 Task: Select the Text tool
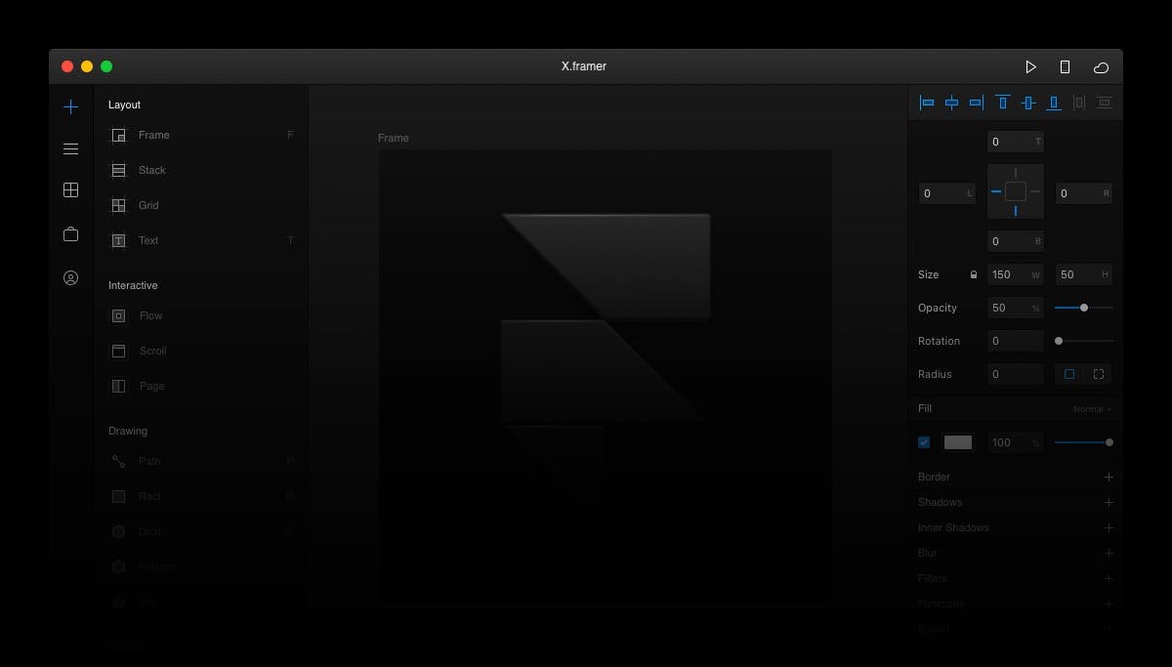201,240
